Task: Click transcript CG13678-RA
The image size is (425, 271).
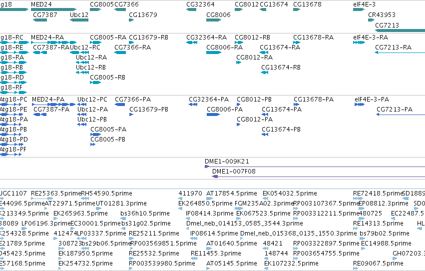Action: coord(297,42)
